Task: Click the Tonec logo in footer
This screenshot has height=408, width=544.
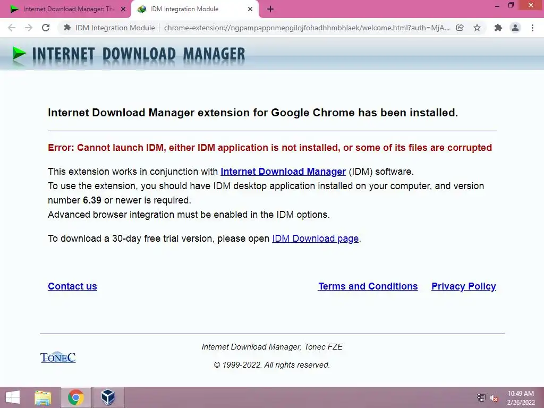Action: [x=58, y=357]
